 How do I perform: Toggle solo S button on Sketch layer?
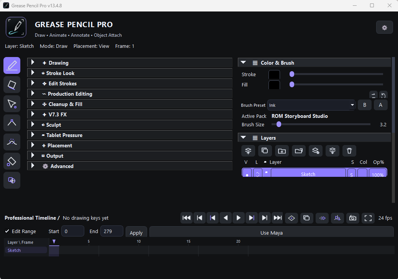[352, 173]
